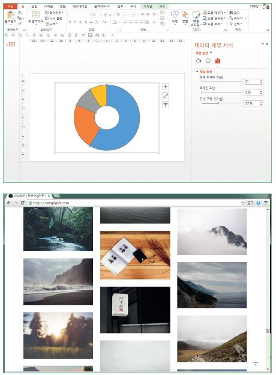Image resolution: width=276 pixels, height=375 pixels.
Task: Open the Select (선택) dropdown in editing group
Action: (236, 24)
